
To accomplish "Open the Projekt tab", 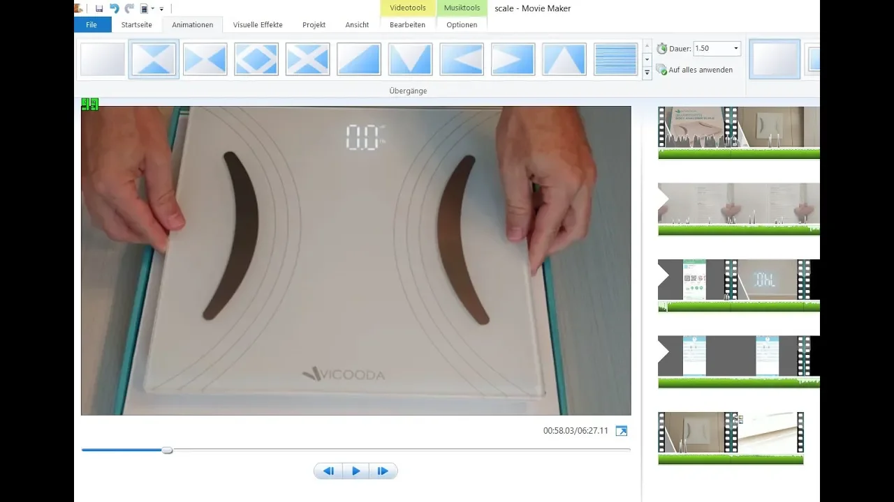I will (314, 24).
